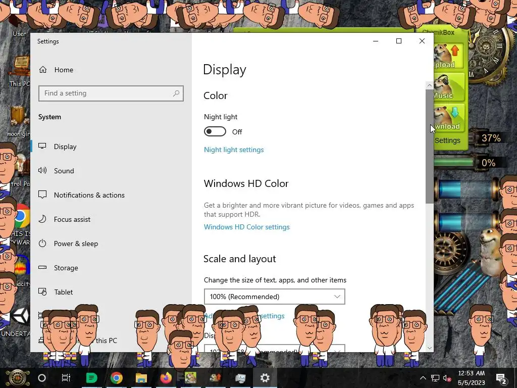This screenshot has width=517, height=388.
Task: Open the Tablet settings label
Action: [x=63, y=293]
